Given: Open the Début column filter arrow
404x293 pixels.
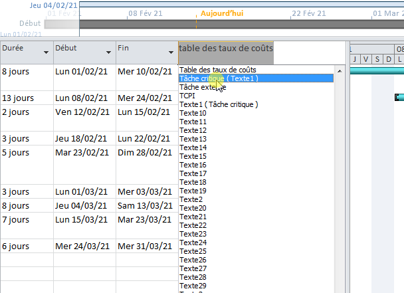Looking at the screenshot, I should pyautogui.click(x=108, y=52).
